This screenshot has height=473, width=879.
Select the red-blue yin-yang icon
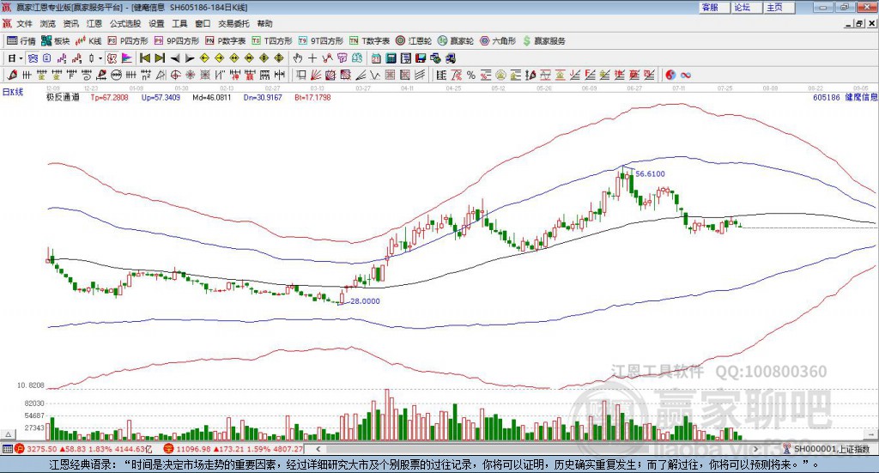click(670, 75)
